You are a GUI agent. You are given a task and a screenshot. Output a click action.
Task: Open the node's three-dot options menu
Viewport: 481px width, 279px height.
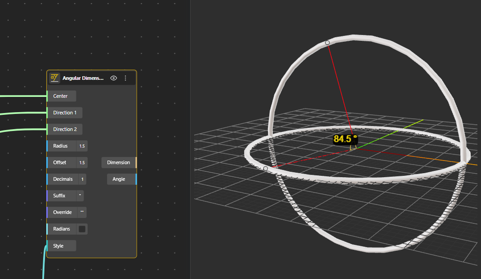[x=125, y=78]
